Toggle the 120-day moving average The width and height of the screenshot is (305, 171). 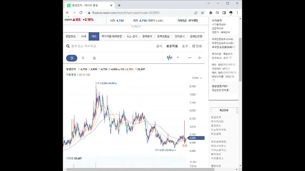click(88, 74)
